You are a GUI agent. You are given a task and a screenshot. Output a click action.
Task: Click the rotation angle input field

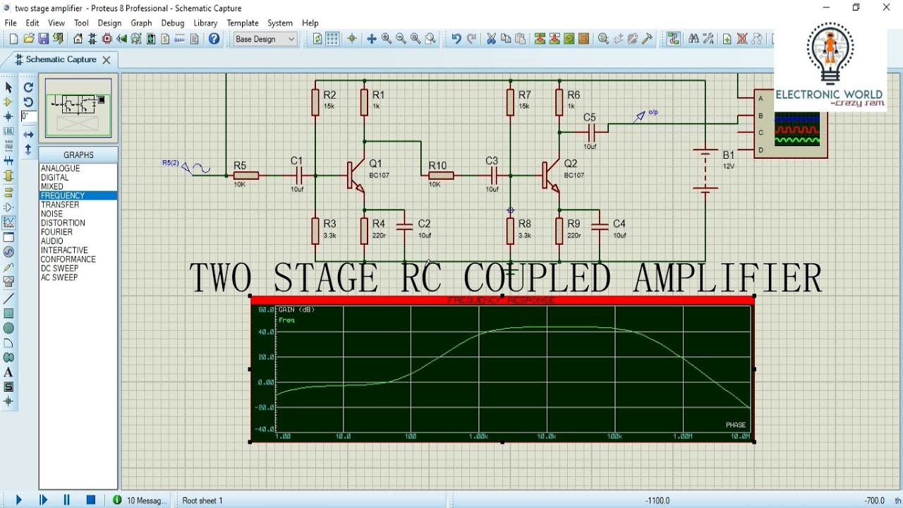[x=28, y=116]
